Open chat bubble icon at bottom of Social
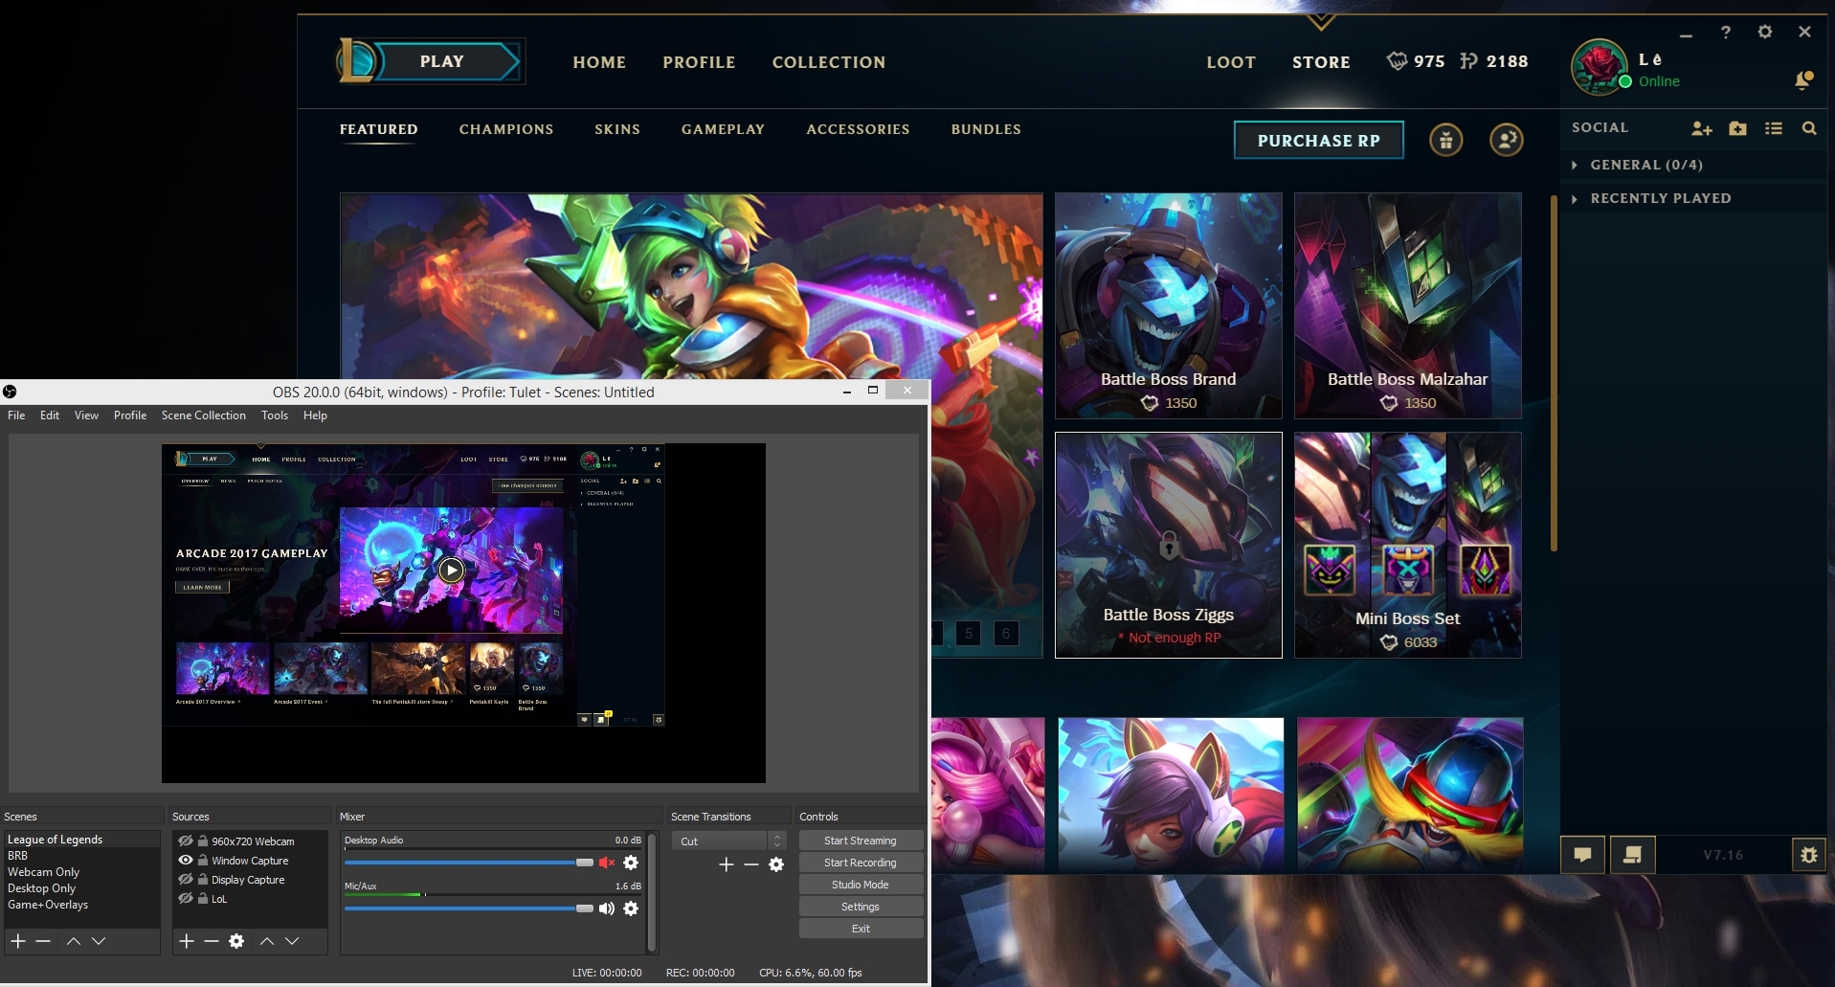Image resolution: width=1835 pixels, height=987 pixels. tap(1583, 855)
